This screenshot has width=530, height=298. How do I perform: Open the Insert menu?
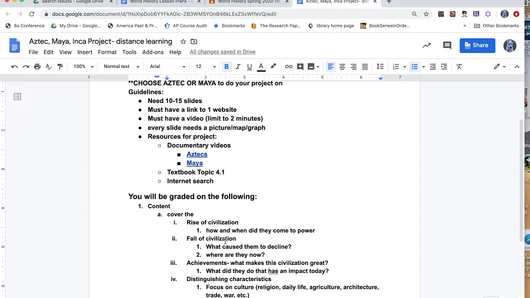point(84,52)
